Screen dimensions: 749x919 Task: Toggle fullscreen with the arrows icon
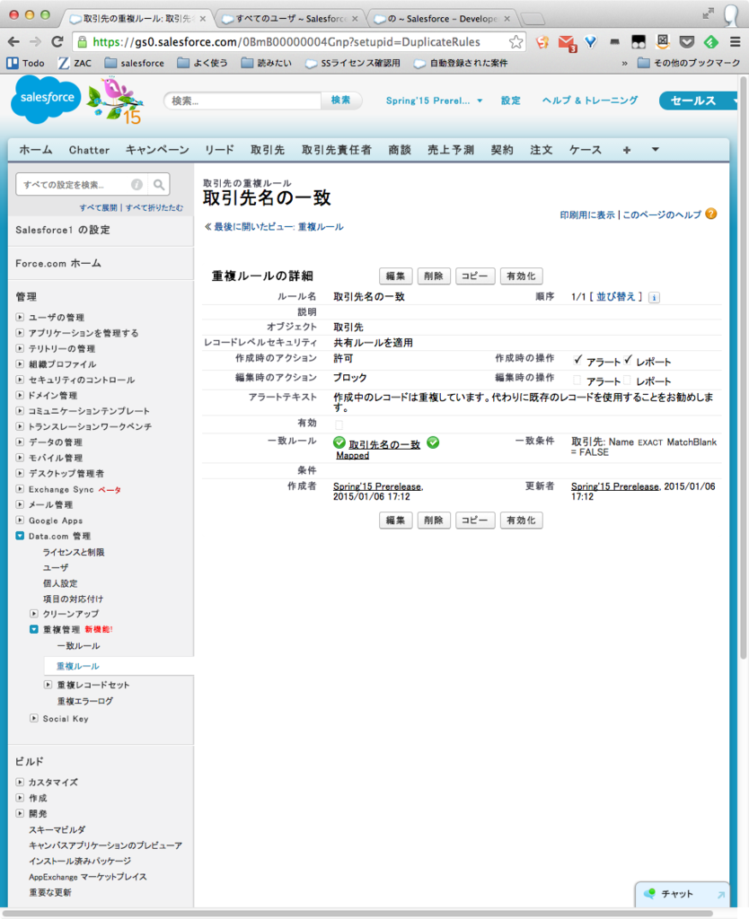tap(709, 13)
